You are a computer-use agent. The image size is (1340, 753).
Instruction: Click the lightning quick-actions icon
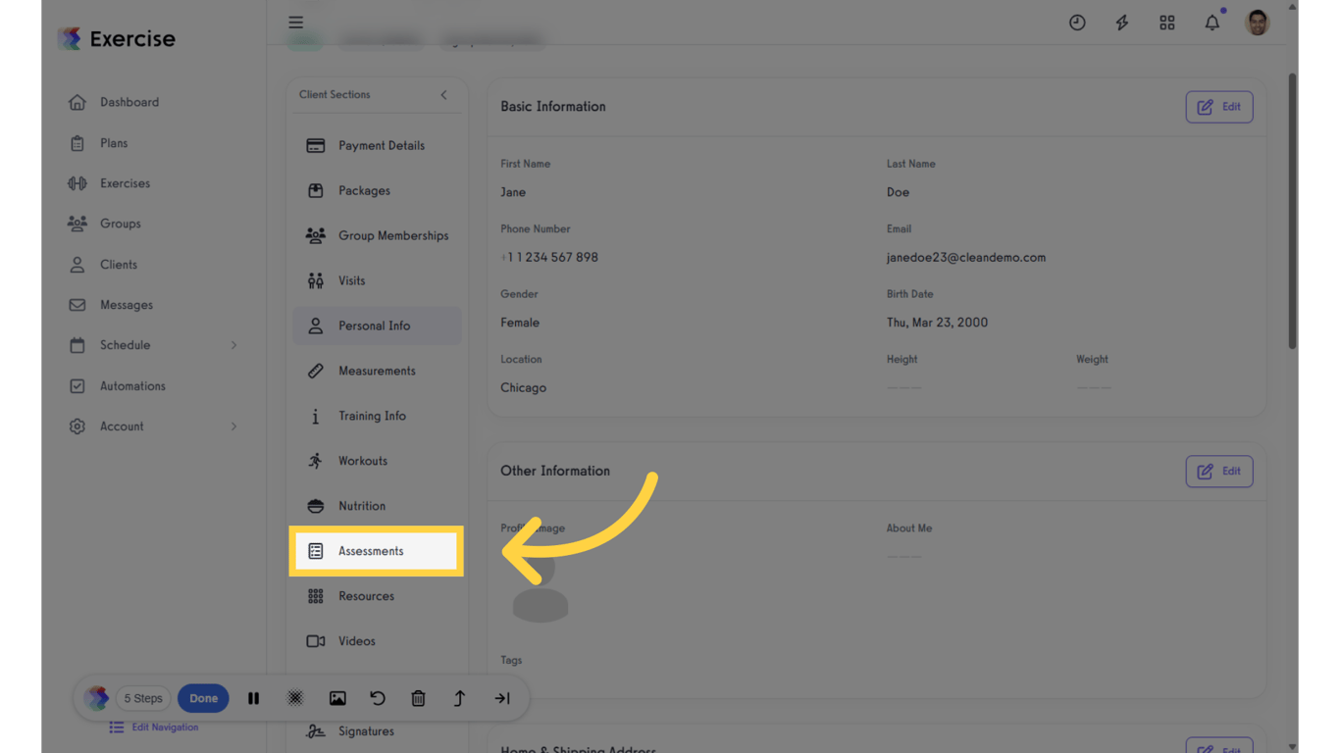(1121, 22)
